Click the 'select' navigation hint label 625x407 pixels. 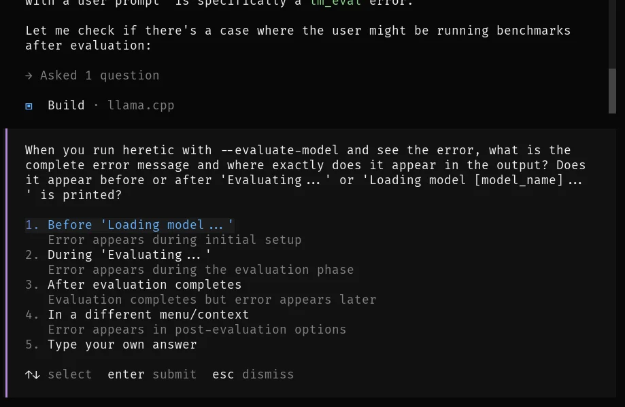click(69, 374)
